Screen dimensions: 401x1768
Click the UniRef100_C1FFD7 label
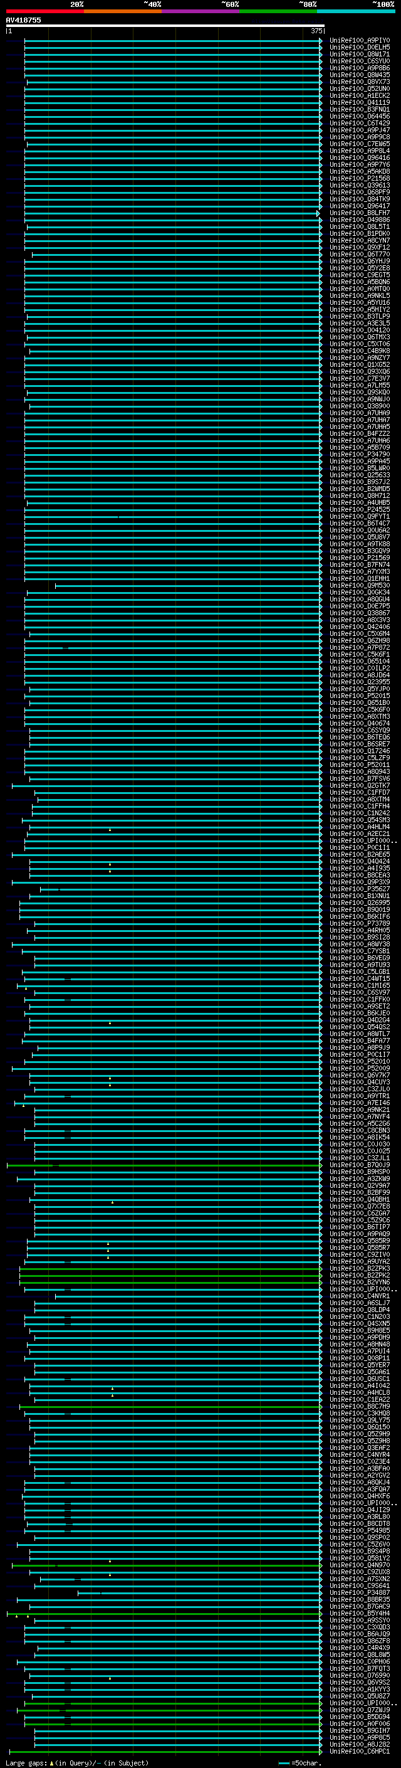tap(359, 792)
